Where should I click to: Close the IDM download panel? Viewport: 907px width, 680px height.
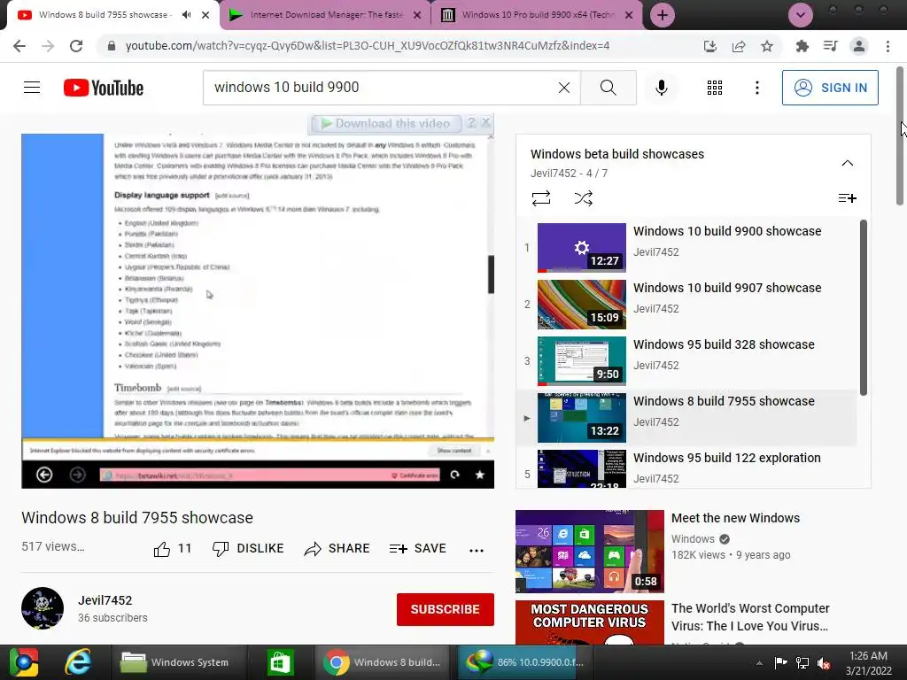coord(486,123)
